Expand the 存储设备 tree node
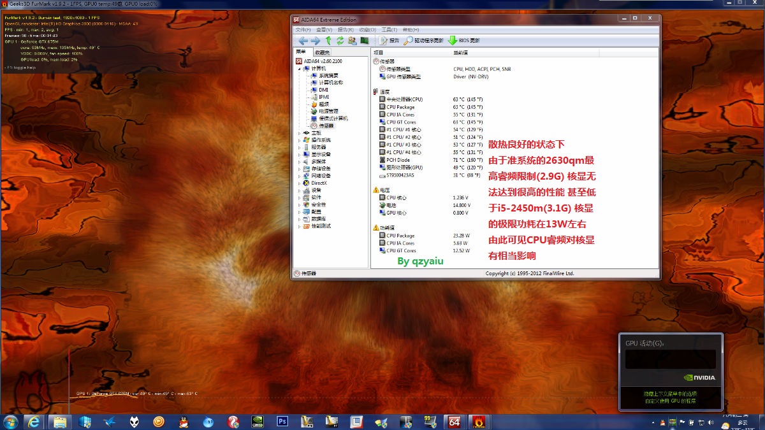The height and width of the screenshot is (430, 765). click(299, 168)
